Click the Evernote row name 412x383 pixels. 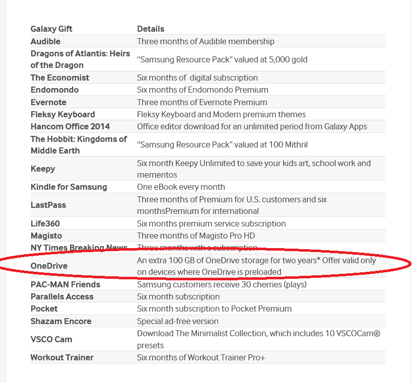(48, 102)
